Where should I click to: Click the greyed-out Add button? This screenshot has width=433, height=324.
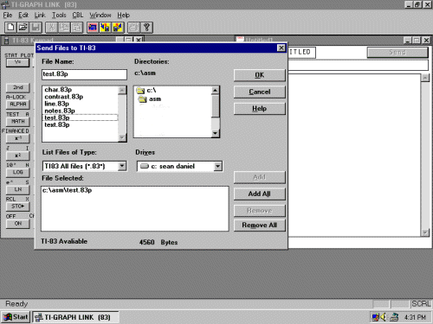coord(259,177)
